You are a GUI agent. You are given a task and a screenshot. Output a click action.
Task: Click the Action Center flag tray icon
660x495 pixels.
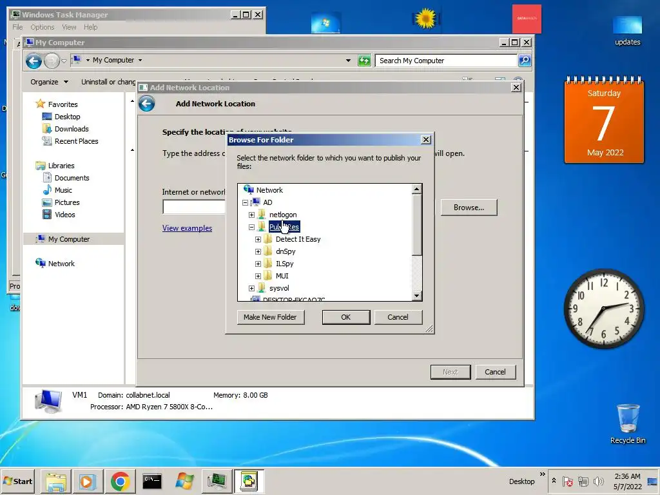(x=568, y=481)
